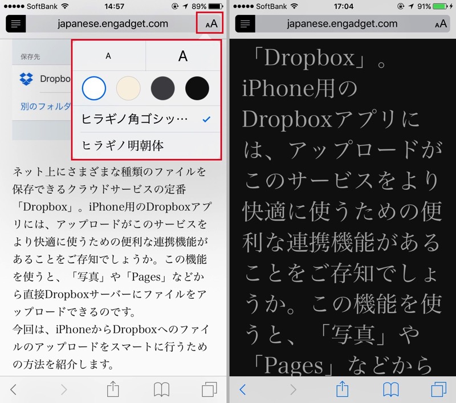Open the share sheet in the left screenshot
Screen dimensions: 456x403
click(113, 389)
